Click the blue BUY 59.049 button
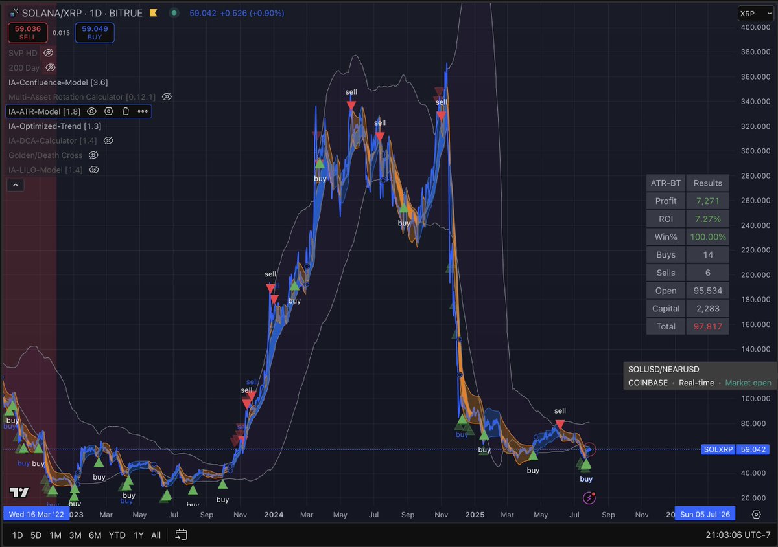The image size is (778, 547). tap(95, 32)
